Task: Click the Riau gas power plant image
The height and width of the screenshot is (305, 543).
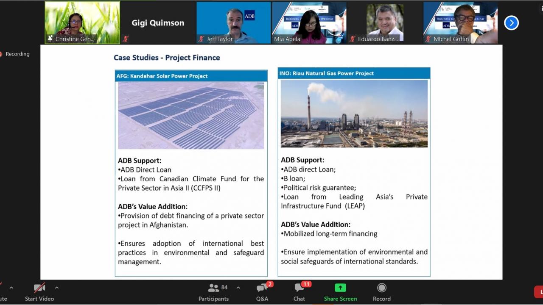Action: point(354,114)
